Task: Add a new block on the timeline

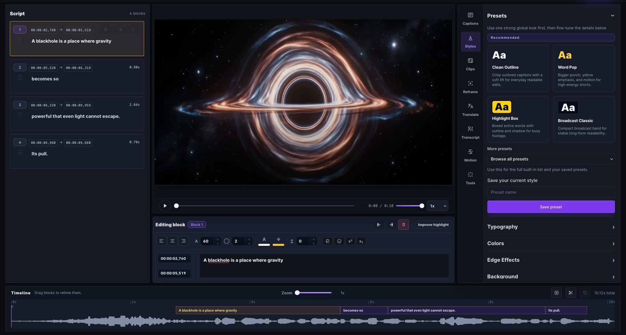Action: point(557,293)
